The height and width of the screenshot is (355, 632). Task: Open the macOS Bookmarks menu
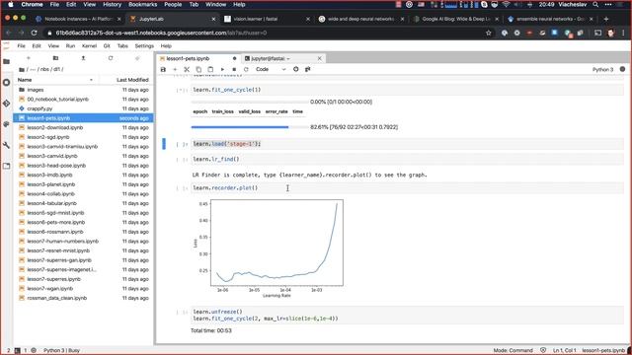[142, 4]
